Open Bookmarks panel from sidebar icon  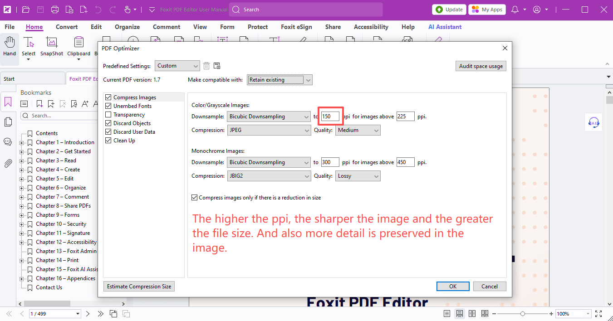pos(8,102)
